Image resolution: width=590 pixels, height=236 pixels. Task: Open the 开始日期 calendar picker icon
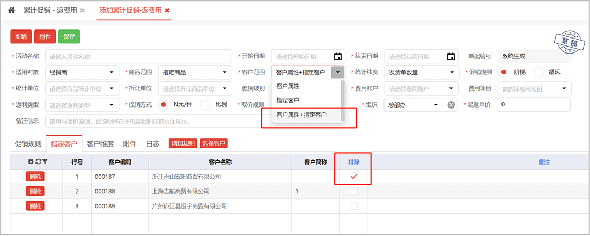pyautogui.click(x=337, y=57)
